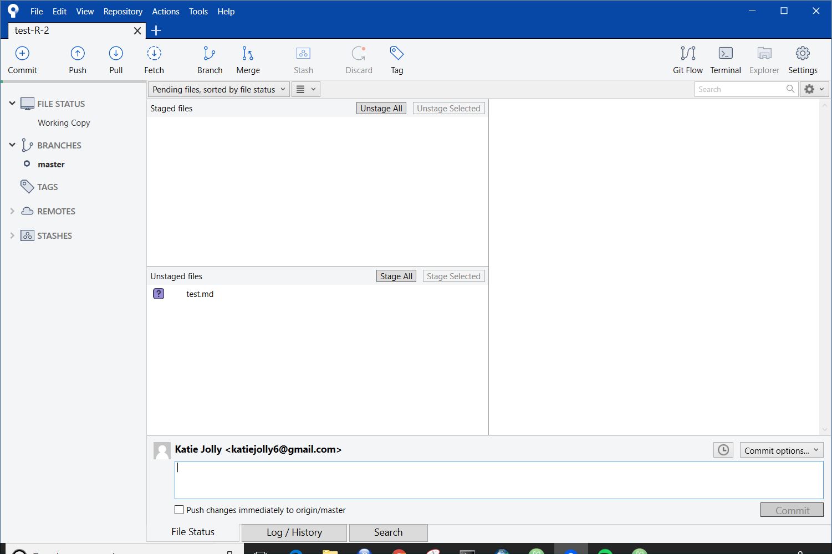Push changes using the Push icon
Viewport: 832px width, 554px height.
pyautogui.click(x=78, y=53)
